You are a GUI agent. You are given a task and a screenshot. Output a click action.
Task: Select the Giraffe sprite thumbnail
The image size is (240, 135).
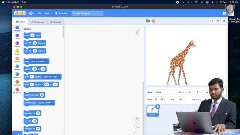[x=153, y=111]
